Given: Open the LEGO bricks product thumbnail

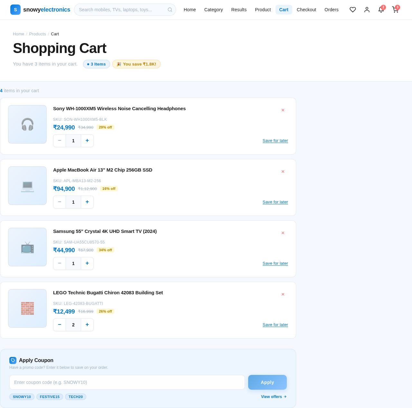Looking at the screenshot, I should click(27, 308).
